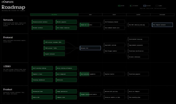The height and width of the screenshot is (104, 176).
Task: Select the ENDGAME column header
Action: pyautogui.click(x=162, y=15)
